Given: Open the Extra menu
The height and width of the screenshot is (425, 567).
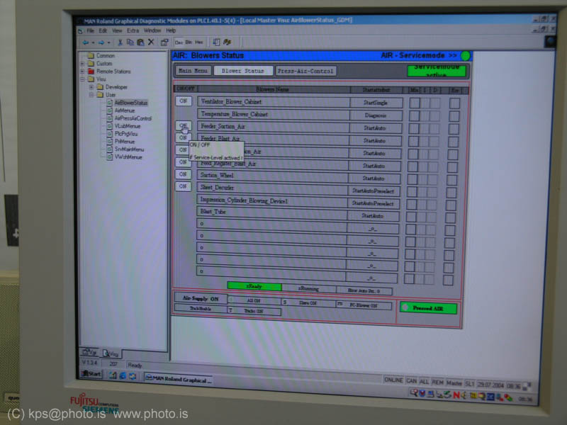Looking at the screenshot, I should click(x=133, y=30).
